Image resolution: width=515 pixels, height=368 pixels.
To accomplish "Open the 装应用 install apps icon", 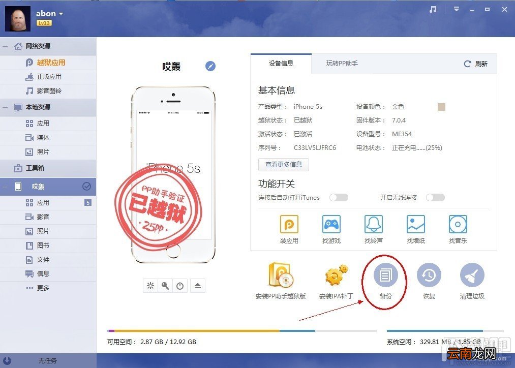I will pyautogui.click(x=289, y=224).
